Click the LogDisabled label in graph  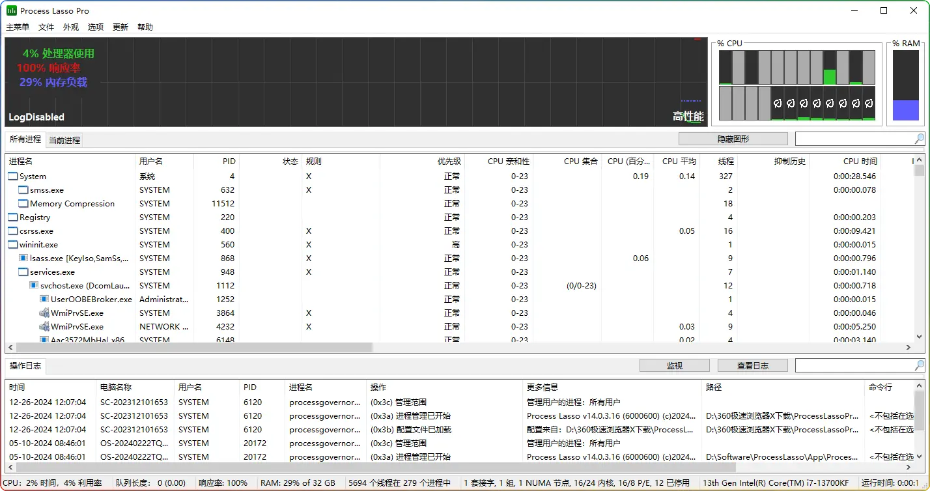[x=36, y=117]
